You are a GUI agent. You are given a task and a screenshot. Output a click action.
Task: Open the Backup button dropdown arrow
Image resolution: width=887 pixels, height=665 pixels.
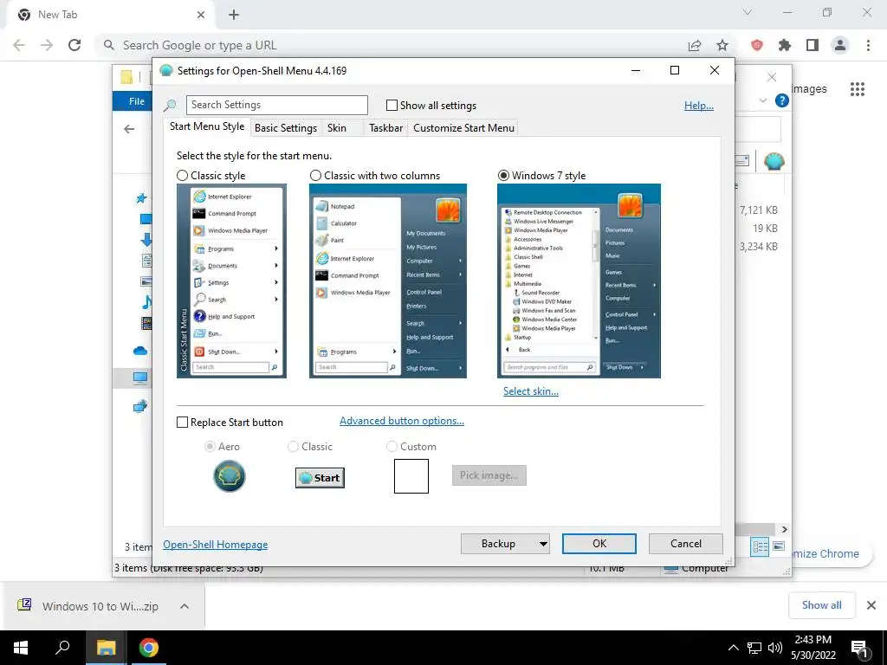(542, 544)
